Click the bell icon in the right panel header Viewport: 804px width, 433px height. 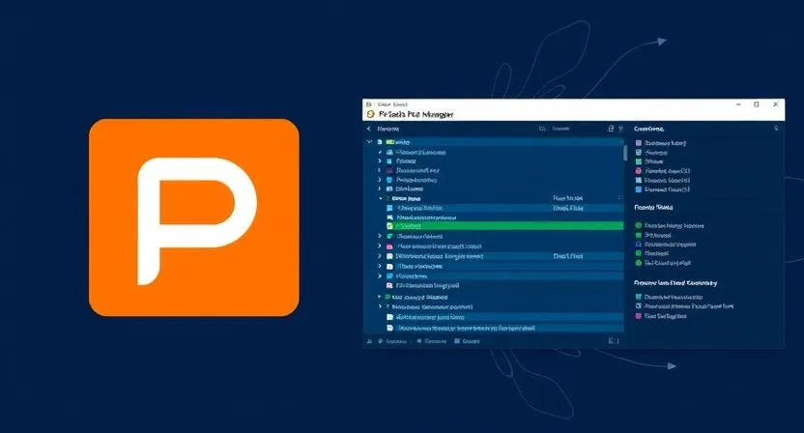776,129
